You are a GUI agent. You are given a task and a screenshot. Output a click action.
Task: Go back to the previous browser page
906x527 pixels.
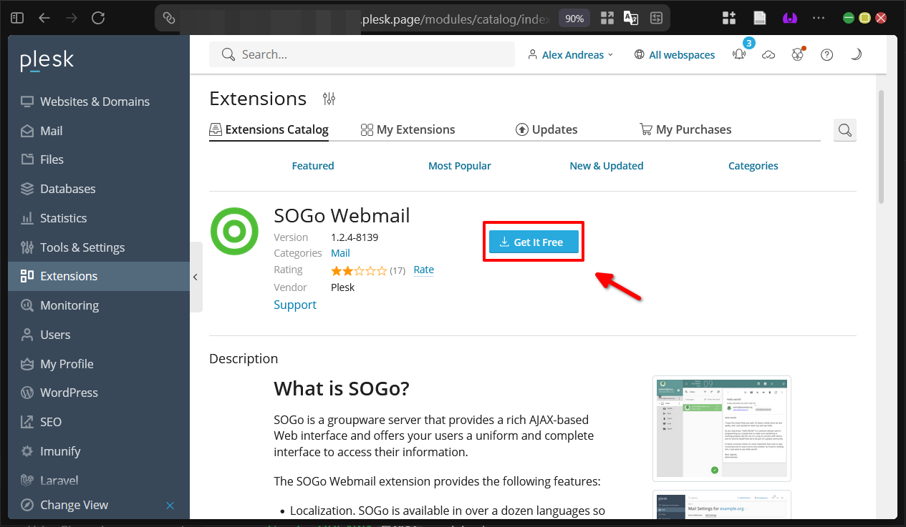[x=44, y=18]
